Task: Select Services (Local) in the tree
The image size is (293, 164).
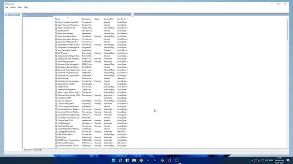Action: 14,15
